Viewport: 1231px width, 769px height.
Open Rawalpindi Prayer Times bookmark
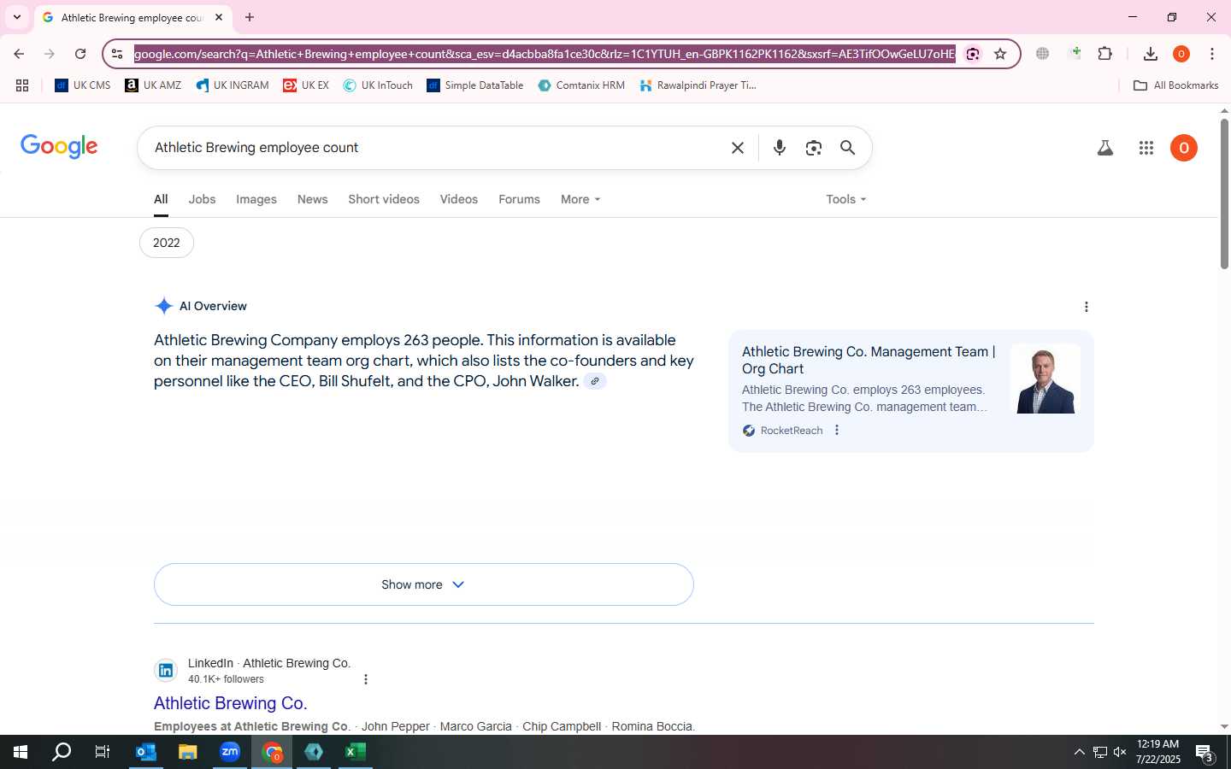pyautogui.click(x=698, y=85)
